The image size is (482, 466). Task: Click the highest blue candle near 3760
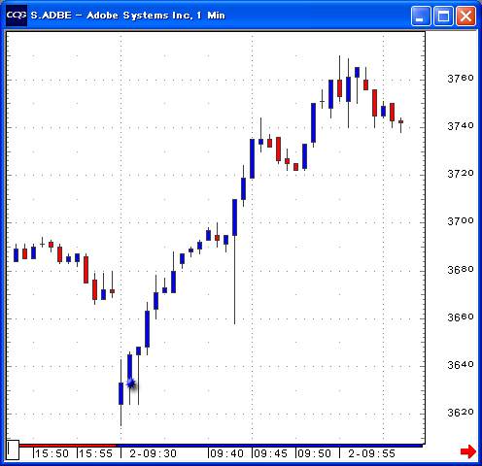coord(357,72)
